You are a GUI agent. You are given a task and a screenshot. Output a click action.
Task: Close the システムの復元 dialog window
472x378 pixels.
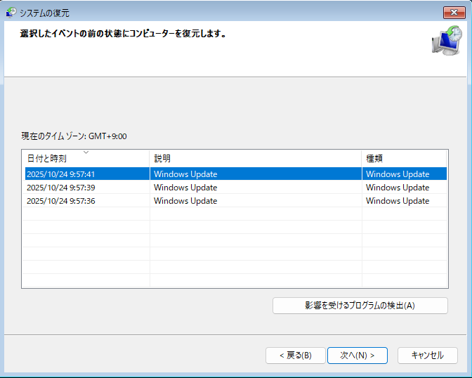454,13
